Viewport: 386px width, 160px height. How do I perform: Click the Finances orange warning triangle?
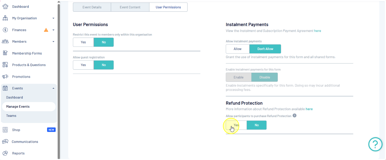(46, 30)
